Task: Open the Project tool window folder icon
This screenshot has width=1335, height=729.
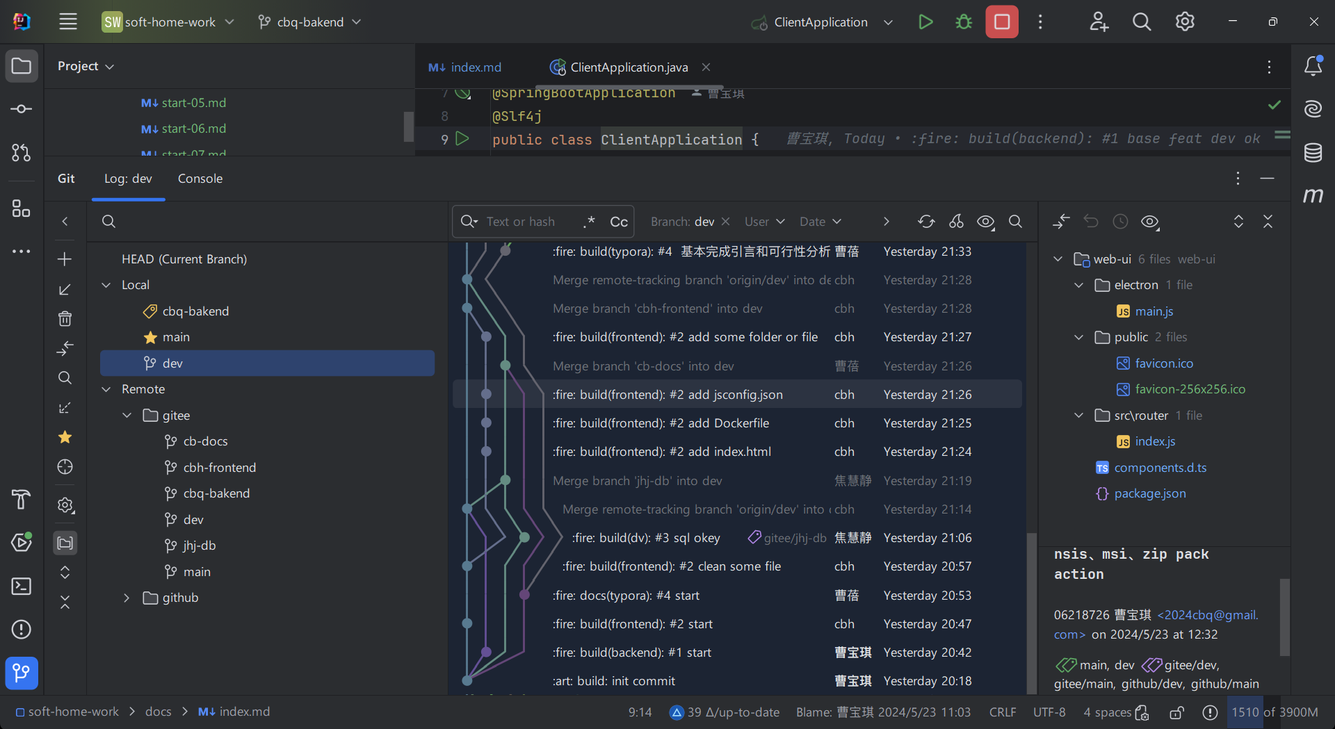Action: tap(22, 66)
